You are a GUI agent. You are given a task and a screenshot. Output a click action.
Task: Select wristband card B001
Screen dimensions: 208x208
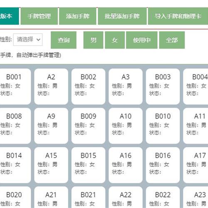(x=15, y=87)
